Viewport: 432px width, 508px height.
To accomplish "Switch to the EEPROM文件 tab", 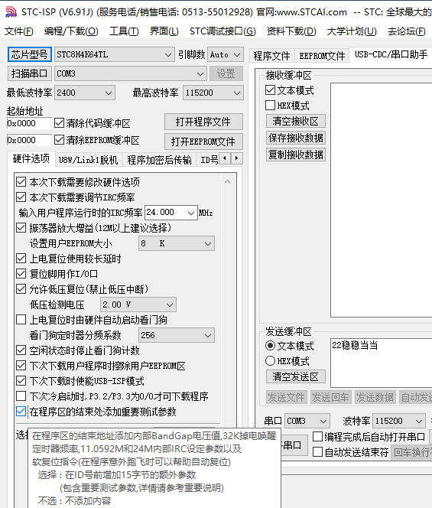I will [x=322, y=56].
